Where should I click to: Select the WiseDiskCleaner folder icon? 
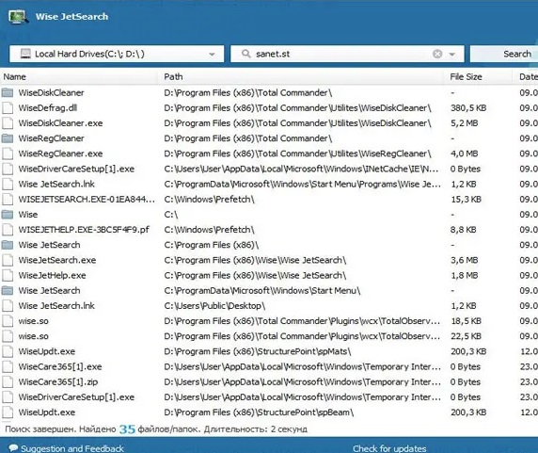(8, 92)
